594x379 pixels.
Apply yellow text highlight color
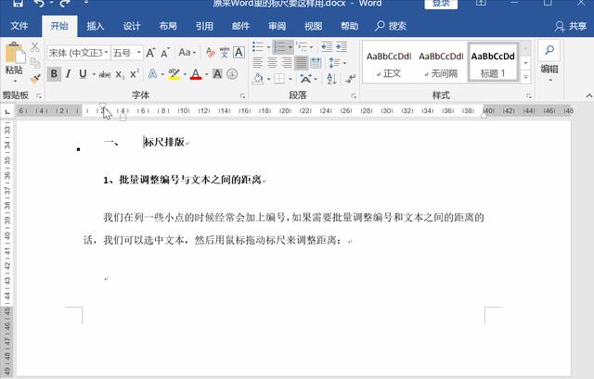(174, 74)
